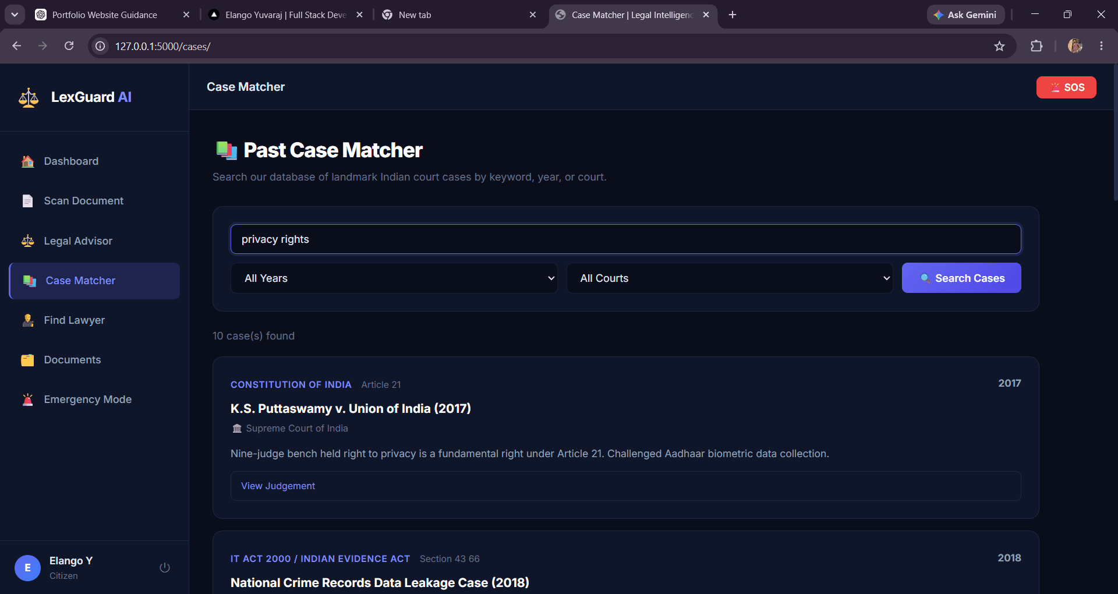Click the Documents folder icon
The width and height of the screenshot is (1118, 594).
(28, 360)
